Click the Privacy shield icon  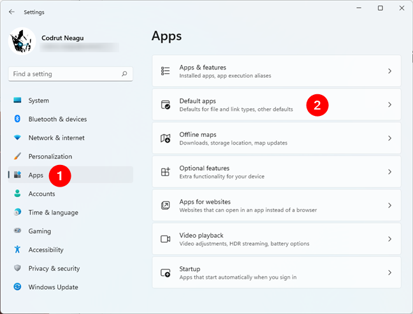17,268
